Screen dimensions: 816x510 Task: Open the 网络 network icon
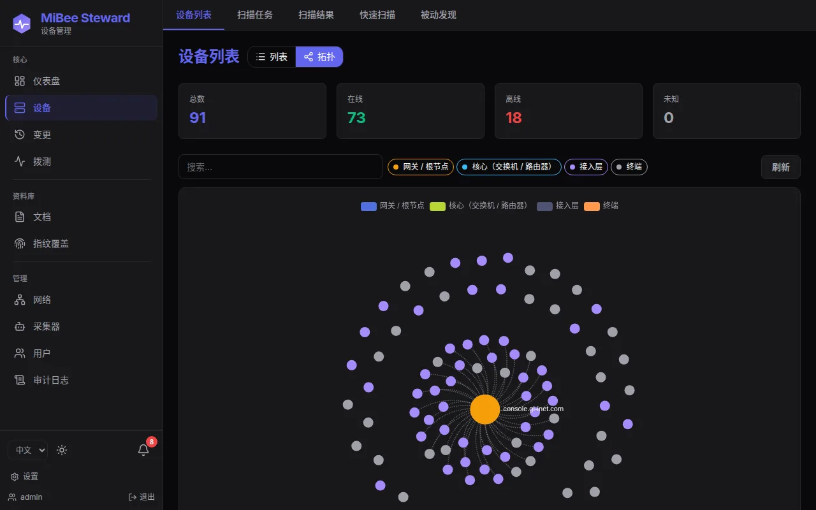(x=20, y=300)
